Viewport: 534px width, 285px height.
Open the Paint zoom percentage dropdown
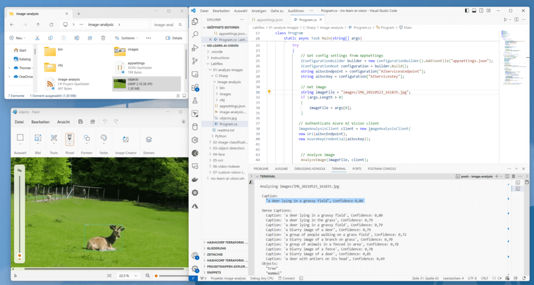pyautogui.click(x=128, y=276)
